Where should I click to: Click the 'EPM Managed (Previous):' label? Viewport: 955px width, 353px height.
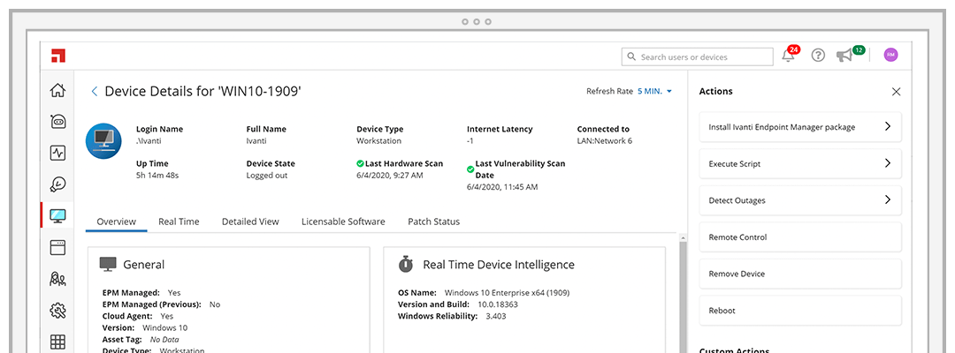[152, 304]
